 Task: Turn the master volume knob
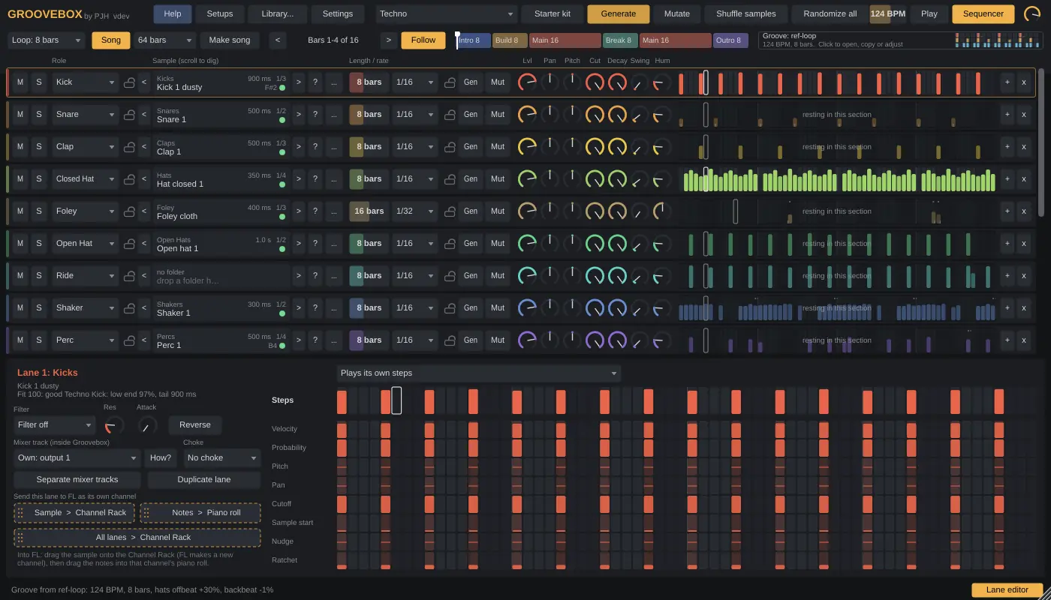pyautogui.click(x=1032, y=13)
